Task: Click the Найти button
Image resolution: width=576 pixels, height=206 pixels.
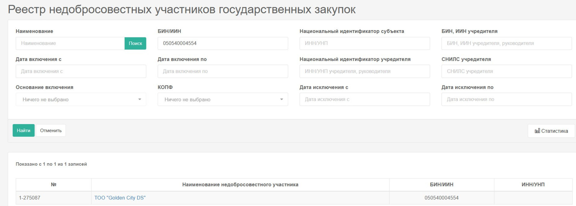Action: pyautogui.click(x=23, y=131)
